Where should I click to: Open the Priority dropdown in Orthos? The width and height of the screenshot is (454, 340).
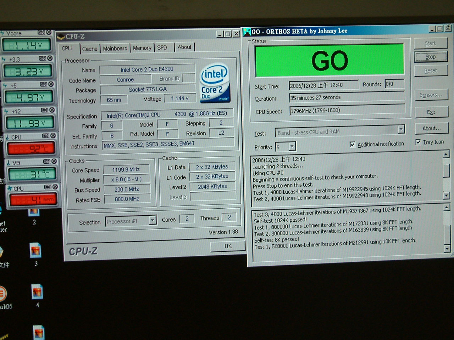pos(292,146)
